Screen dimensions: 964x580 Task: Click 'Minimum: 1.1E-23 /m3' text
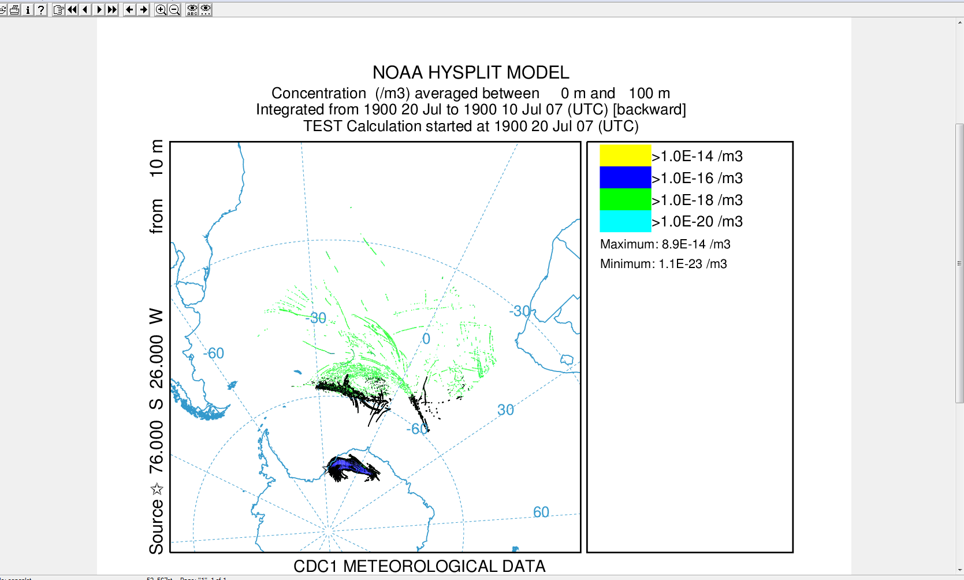click(664, 263)
